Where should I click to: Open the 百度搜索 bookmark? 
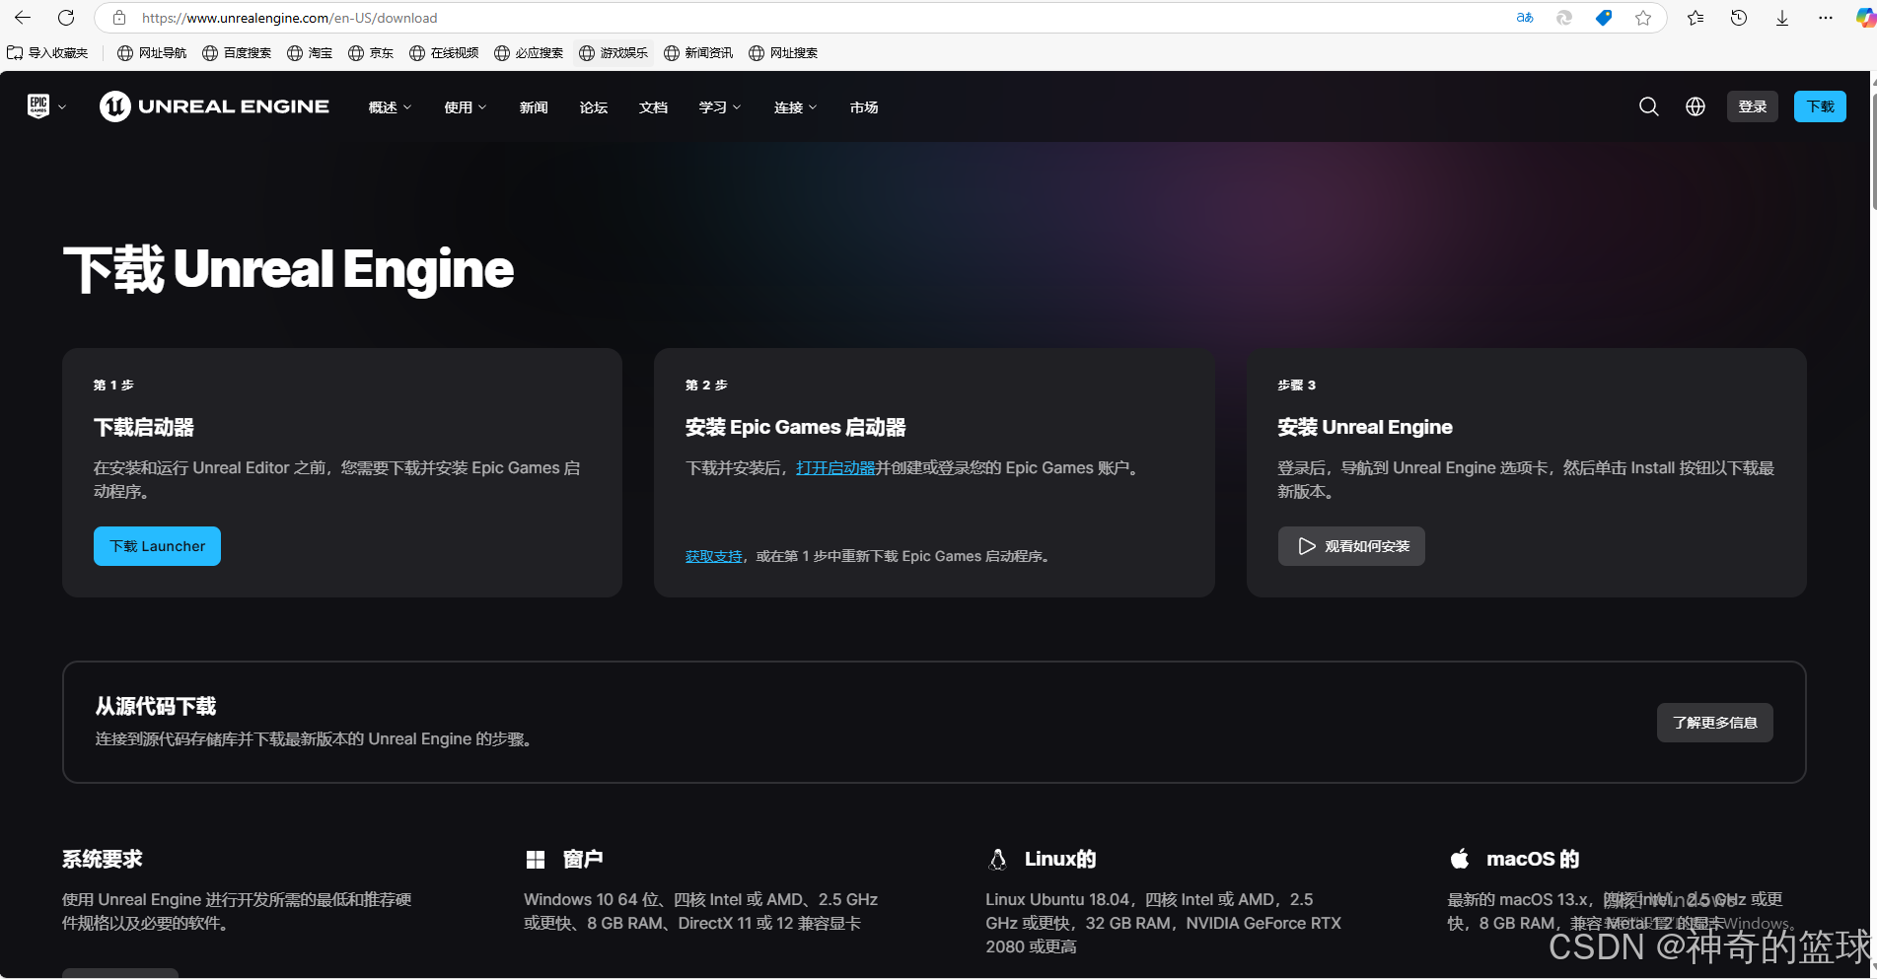point(237,53)
